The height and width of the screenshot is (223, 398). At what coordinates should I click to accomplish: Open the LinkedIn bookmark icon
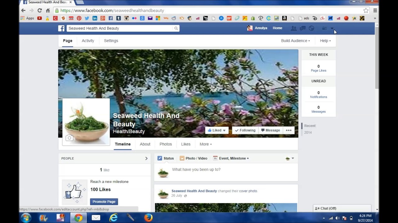pyautogui.click(x=95, y=18)
